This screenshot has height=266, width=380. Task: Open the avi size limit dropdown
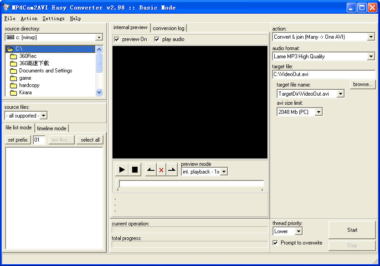pos(318,112)
